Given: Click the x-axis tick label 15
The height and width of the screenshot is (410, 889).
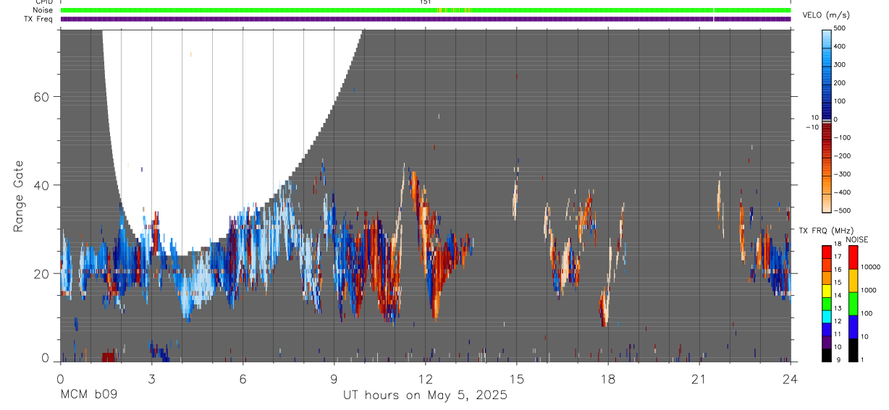Looking at the screenshot, I should click(516, 379).
